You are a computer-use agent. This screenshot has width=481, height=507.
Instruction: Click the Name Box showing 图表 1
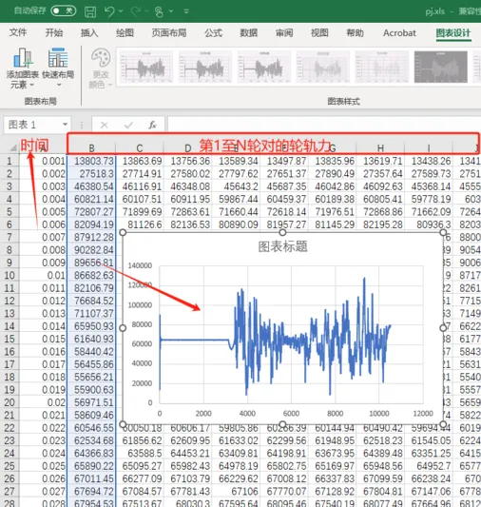(x=32, y=125)
